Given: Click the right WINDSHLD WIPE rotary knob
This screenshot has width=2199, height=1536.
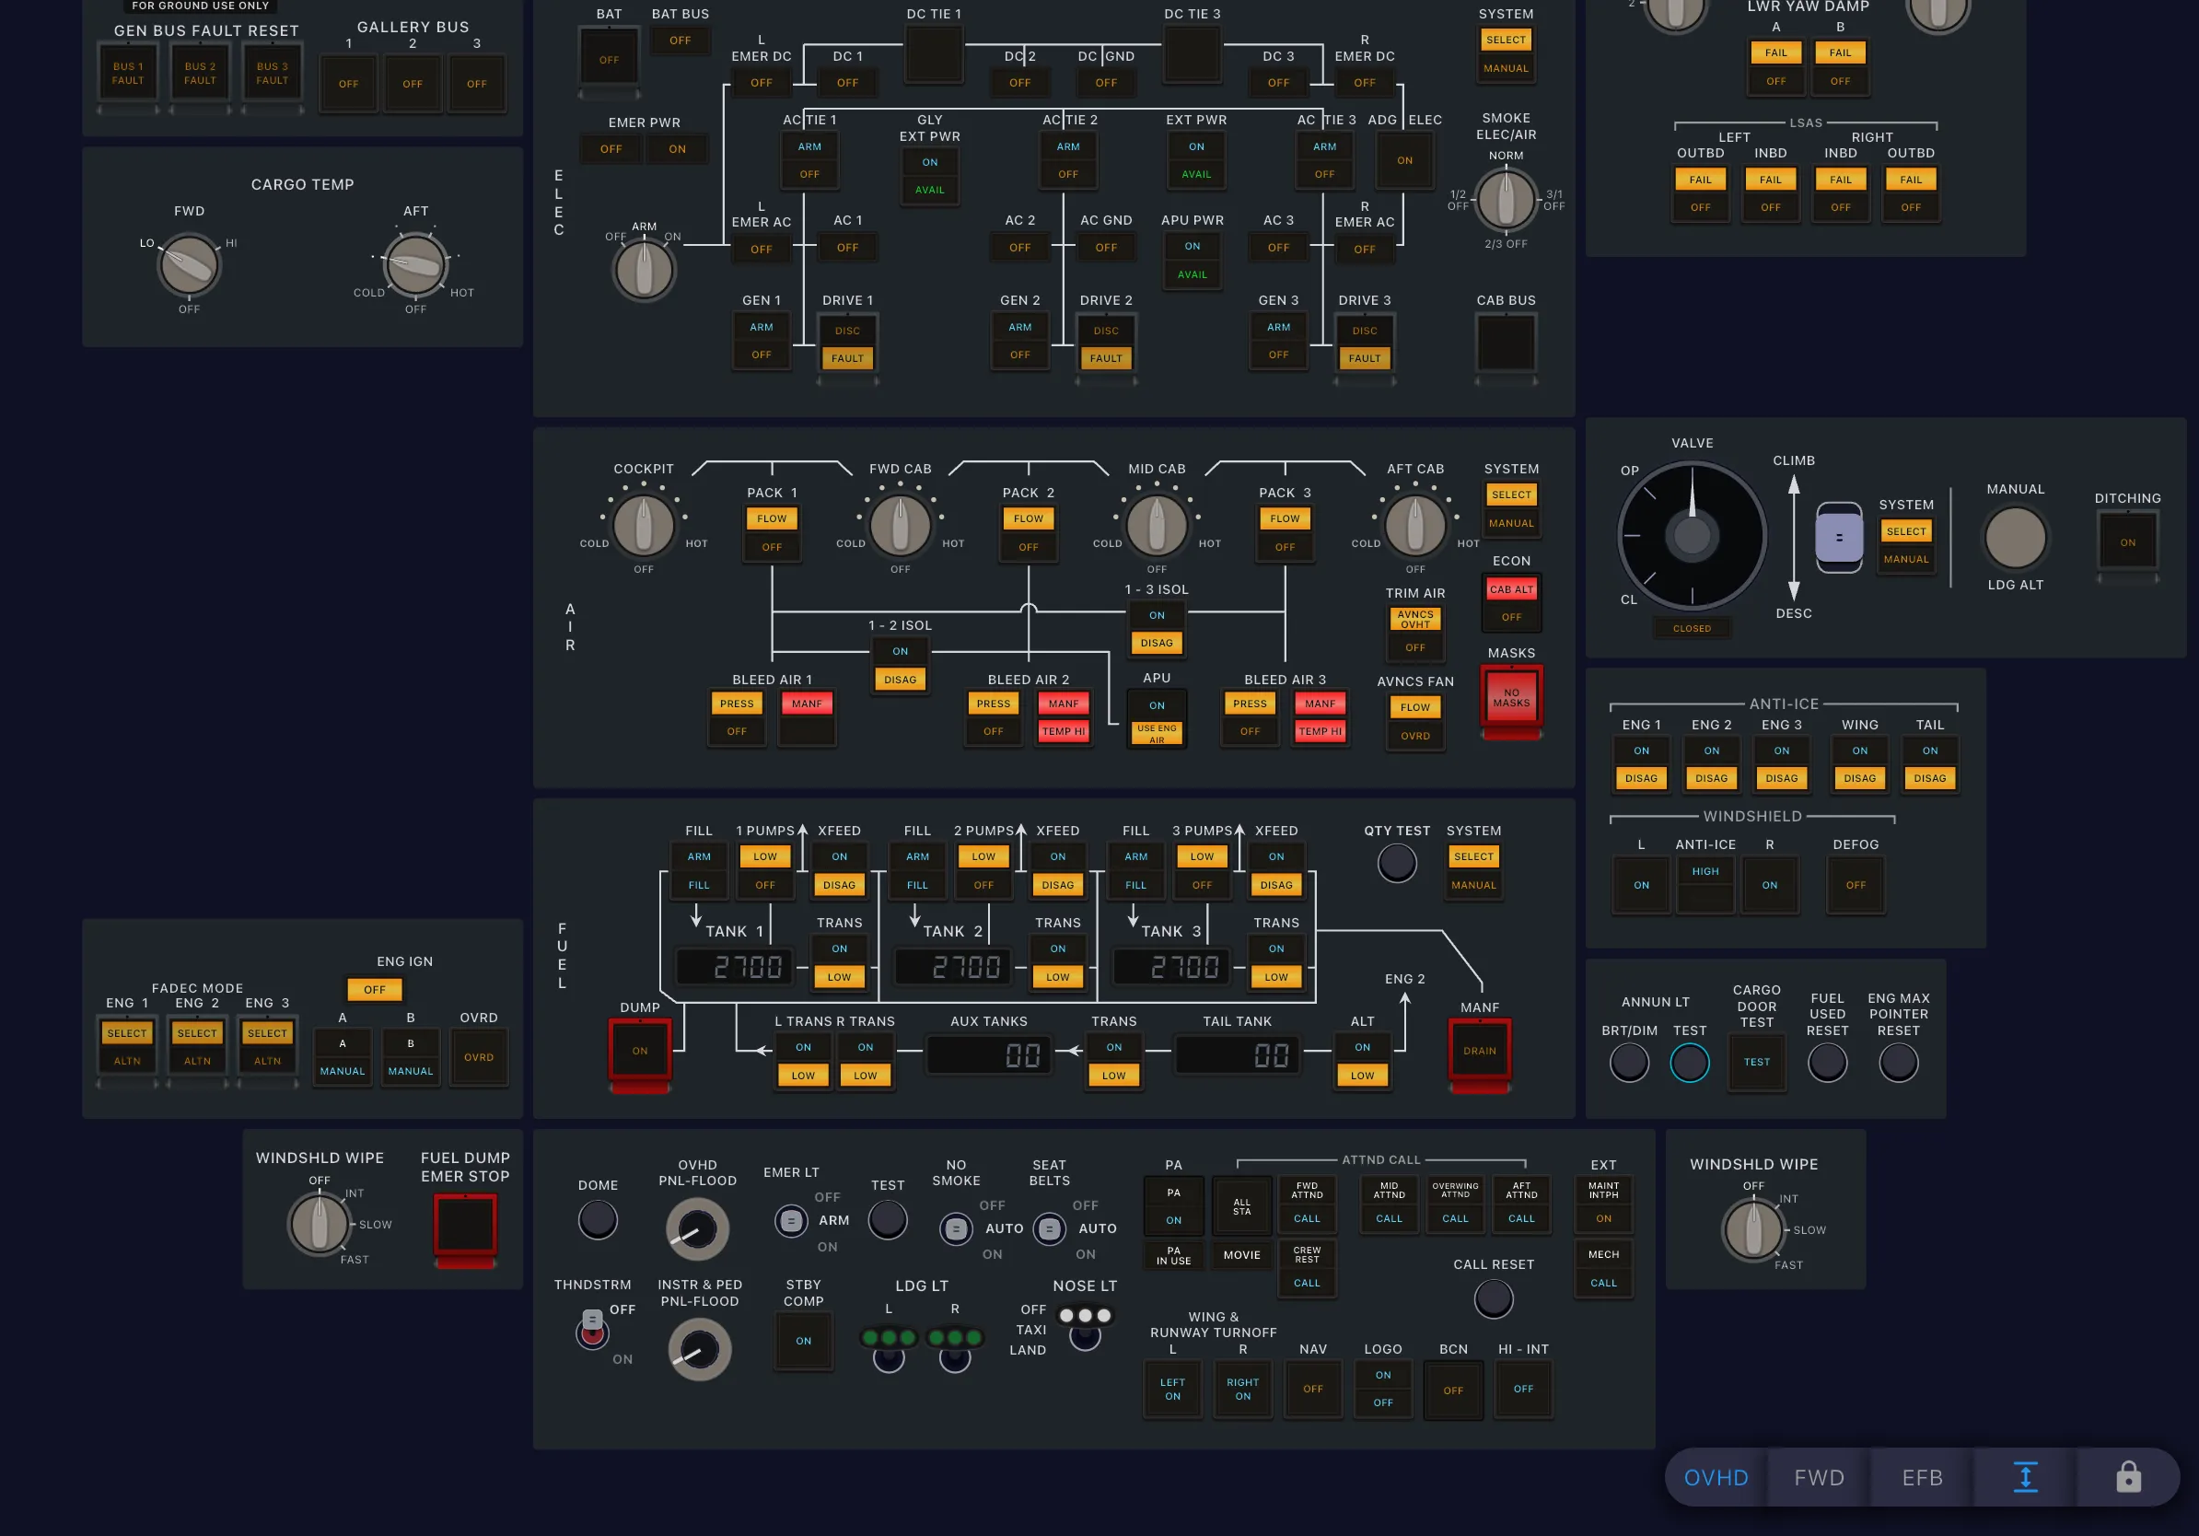Looking at the screenshot, I should click(1752, 1228).
